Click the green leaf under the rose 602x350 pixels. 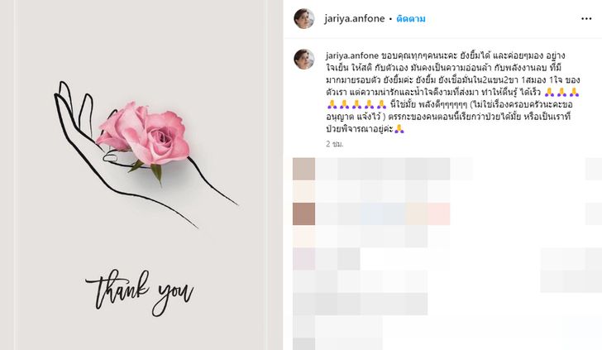(x=156, y=171)
